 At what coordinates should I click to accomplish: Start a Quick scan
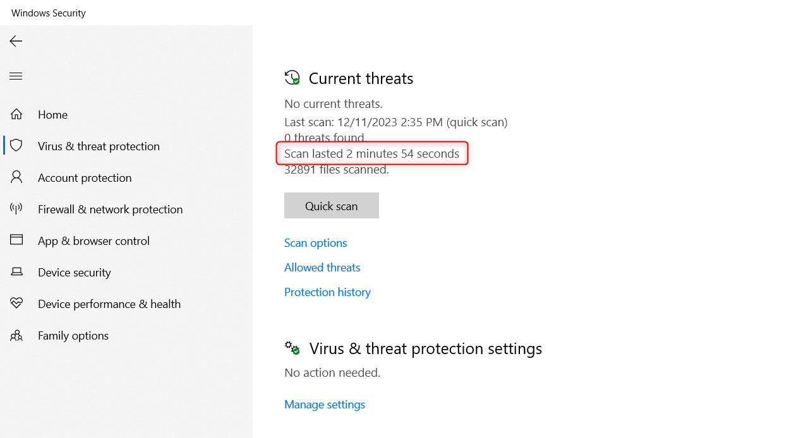pyautogui.click(x=331, y=206)
